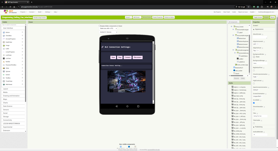Viewport: 278px width, 151px height.
Task: Click the Title property text field
Action: point(260,116)
